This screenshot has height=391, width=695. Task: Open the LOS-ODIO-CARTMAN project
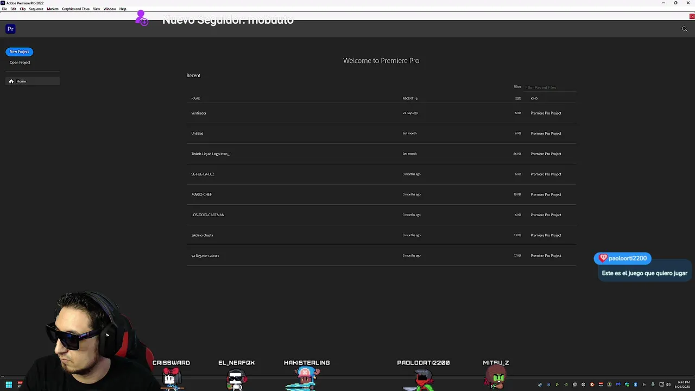click(x=208, y=215)
